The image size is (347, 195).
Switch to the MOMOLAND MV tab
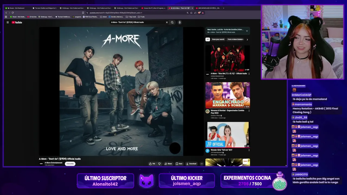coord(208,8)
